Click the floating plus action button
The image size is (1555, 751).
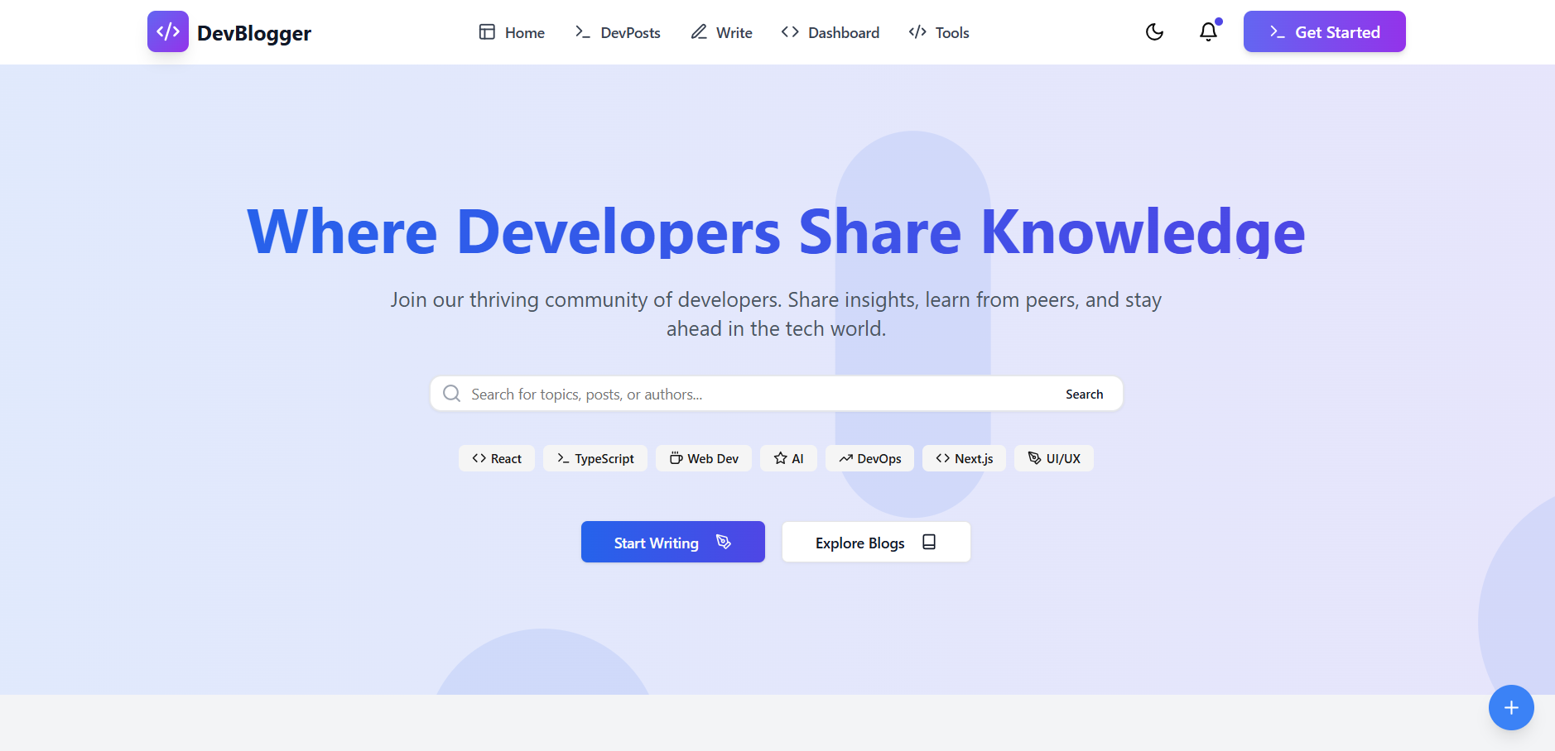[1511, 707]
